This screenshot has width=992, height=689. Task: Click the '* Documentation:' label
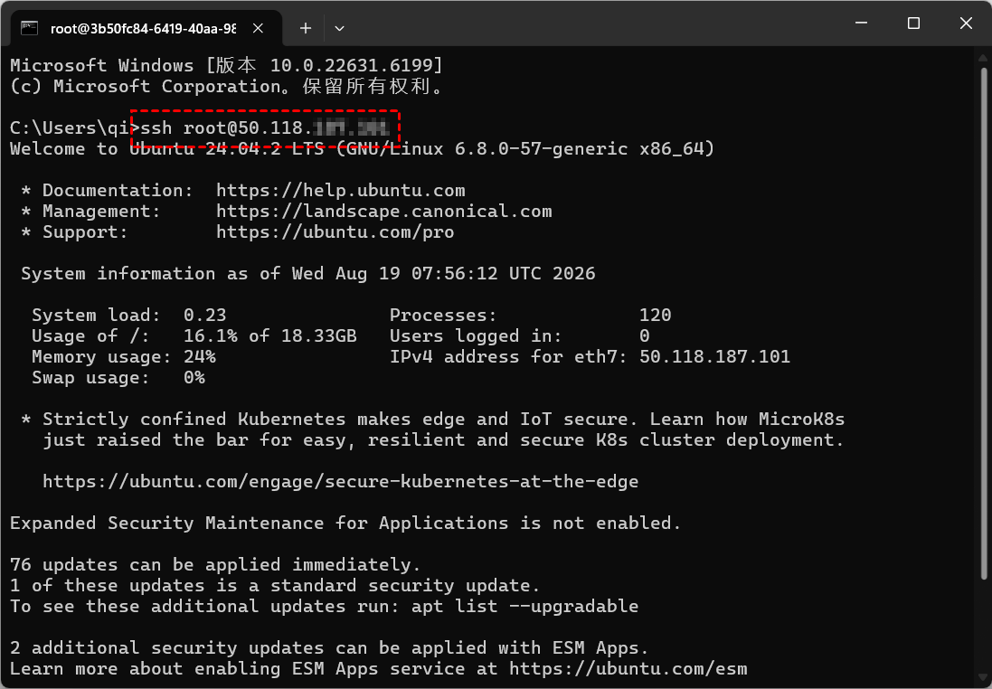pyautogui.click(x=107, y=191)
